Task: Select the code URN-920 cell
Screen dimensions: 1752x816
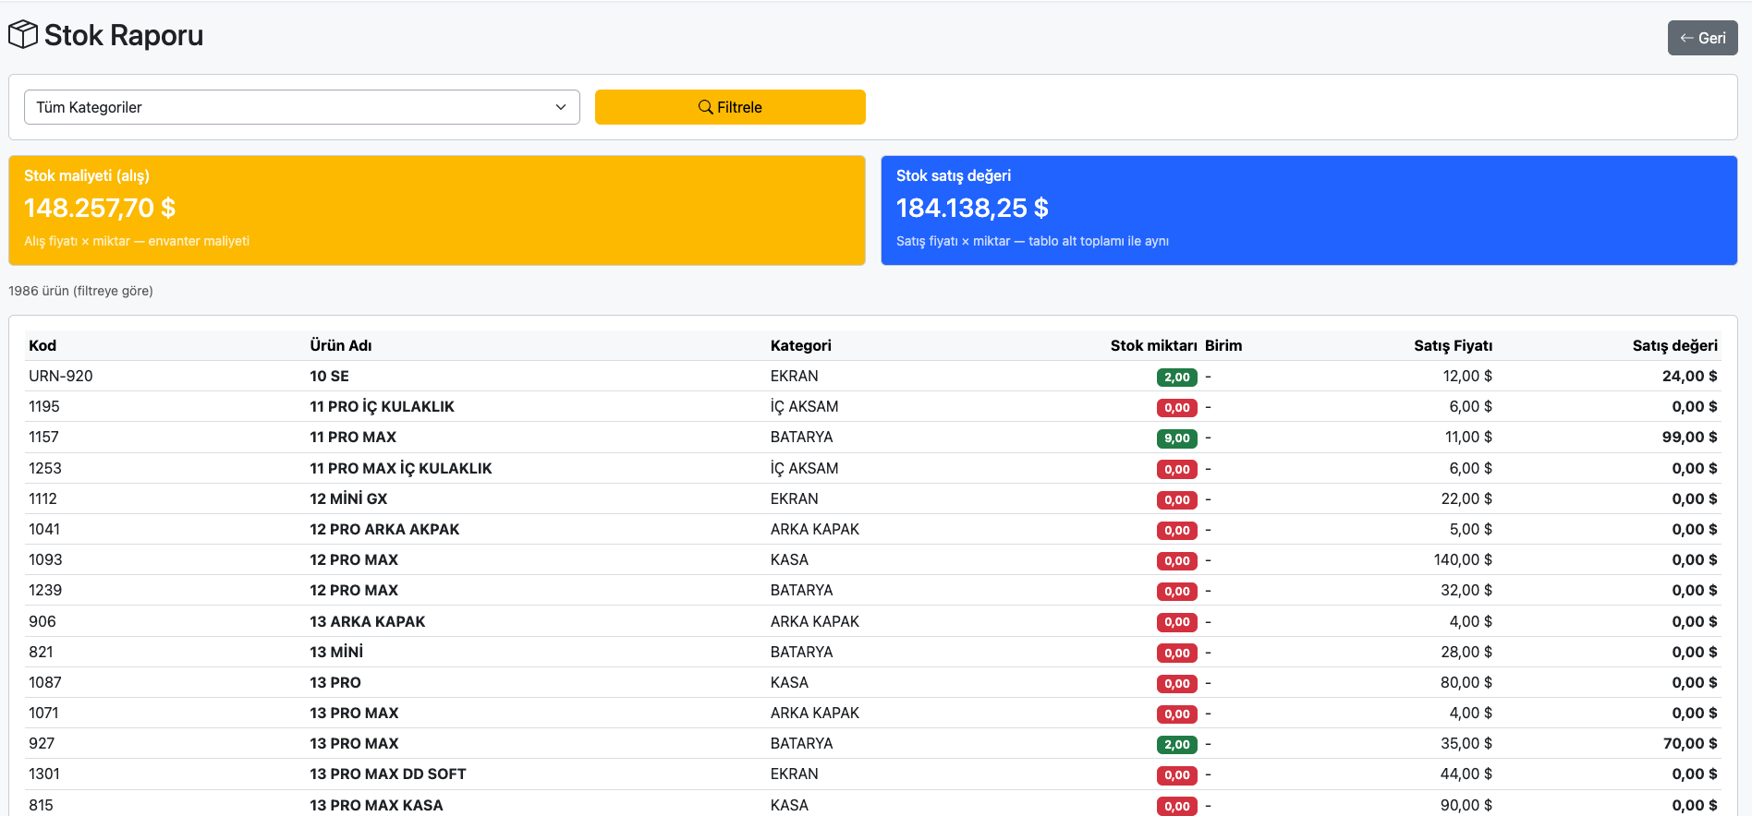Action: click(61, 376)
